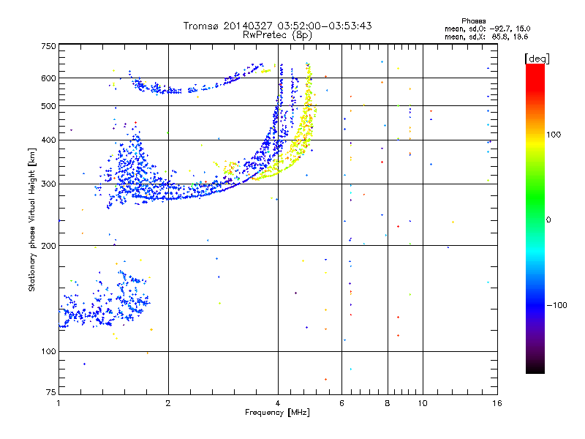Click the 600 tick on the height axis
Image resolution: width=585 pixels, height=439 pixels.
click(x=49, y=78)
